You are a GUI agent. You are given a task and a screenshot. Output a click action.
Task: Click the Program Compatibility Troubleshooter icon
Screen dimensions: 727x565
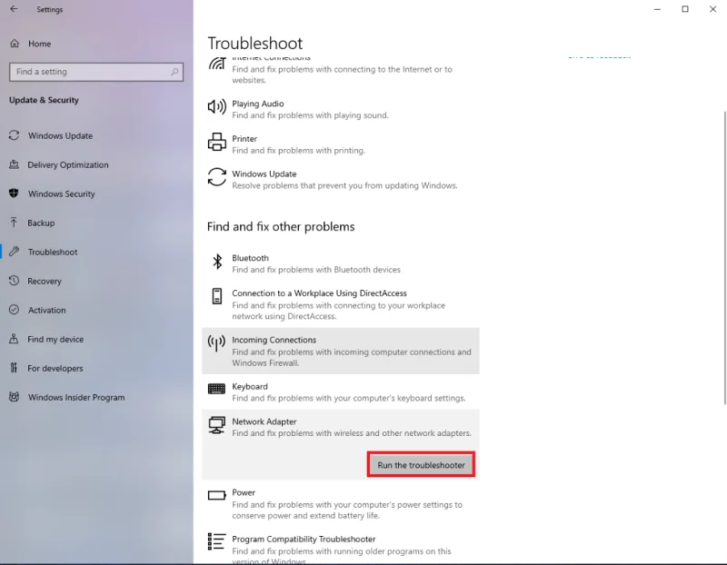pos(217,541)
